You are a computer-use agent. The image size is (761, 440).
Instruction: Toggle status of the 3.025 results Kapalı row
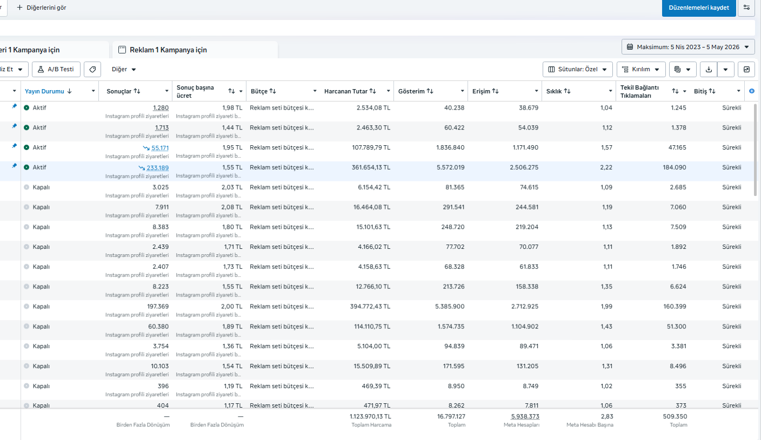pos(26,187)
